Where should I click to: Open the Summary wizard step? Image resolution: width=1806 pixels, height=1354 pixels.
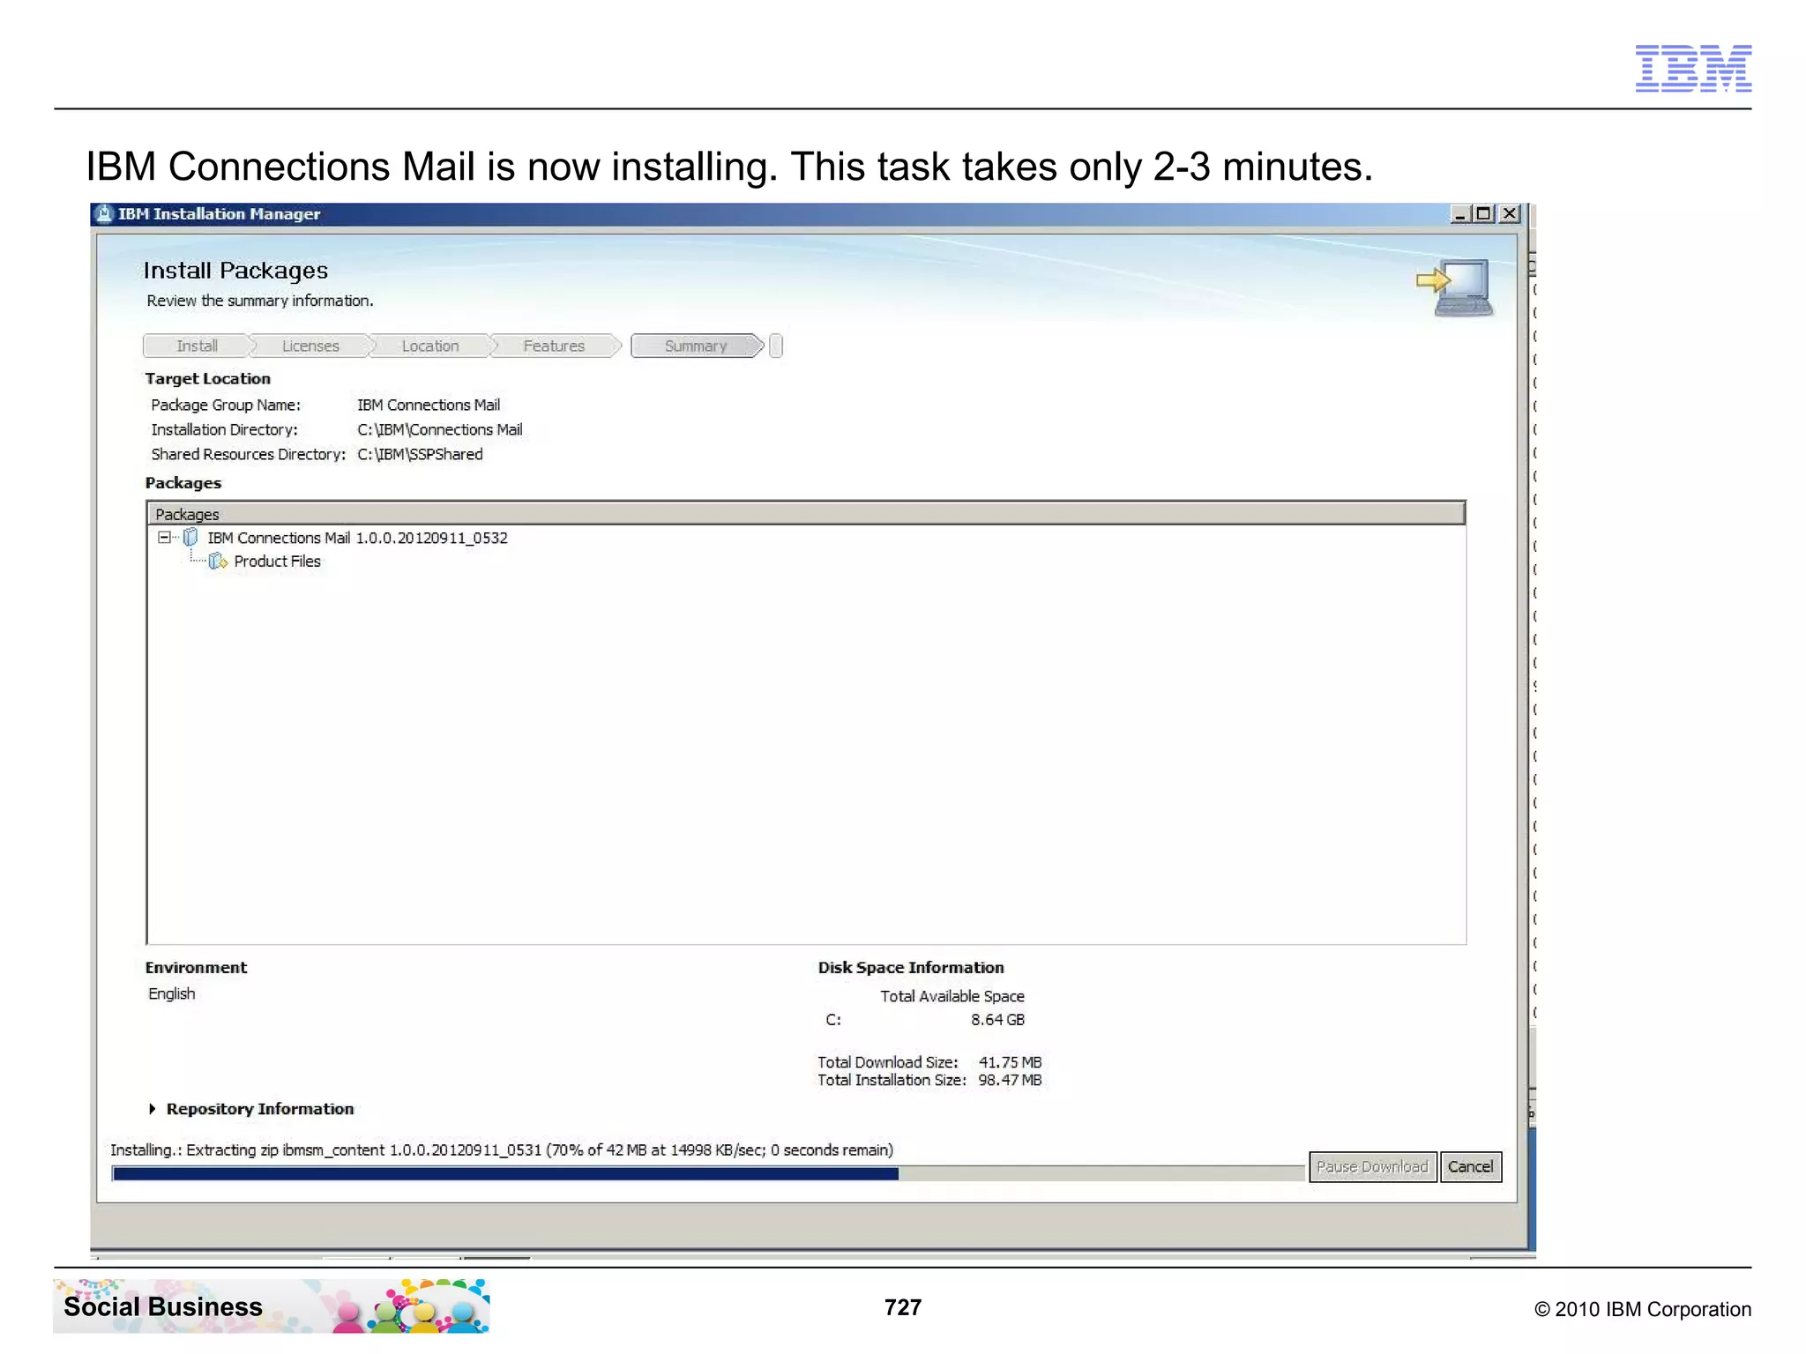tap(696, 346)
